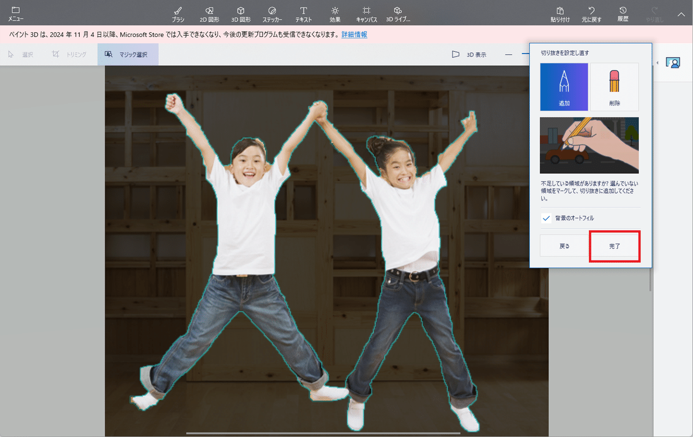Collapse the top ribbon chevron
Viewport: 693px width, 437px height.
pos(680,13)
